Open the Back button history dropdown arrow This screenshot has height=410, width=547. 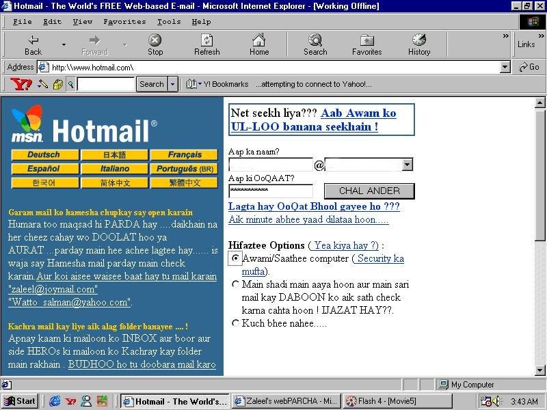pyautogui.click(x=64, y=44)
